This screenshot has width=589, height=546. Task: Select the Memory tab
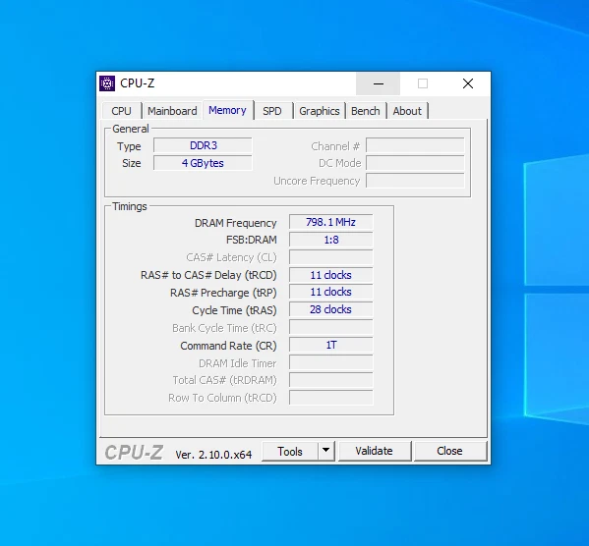[228, 110]
